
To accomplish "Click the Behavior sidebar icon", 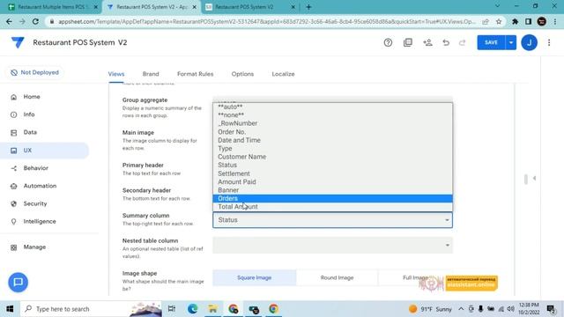I will coord(14,168).
